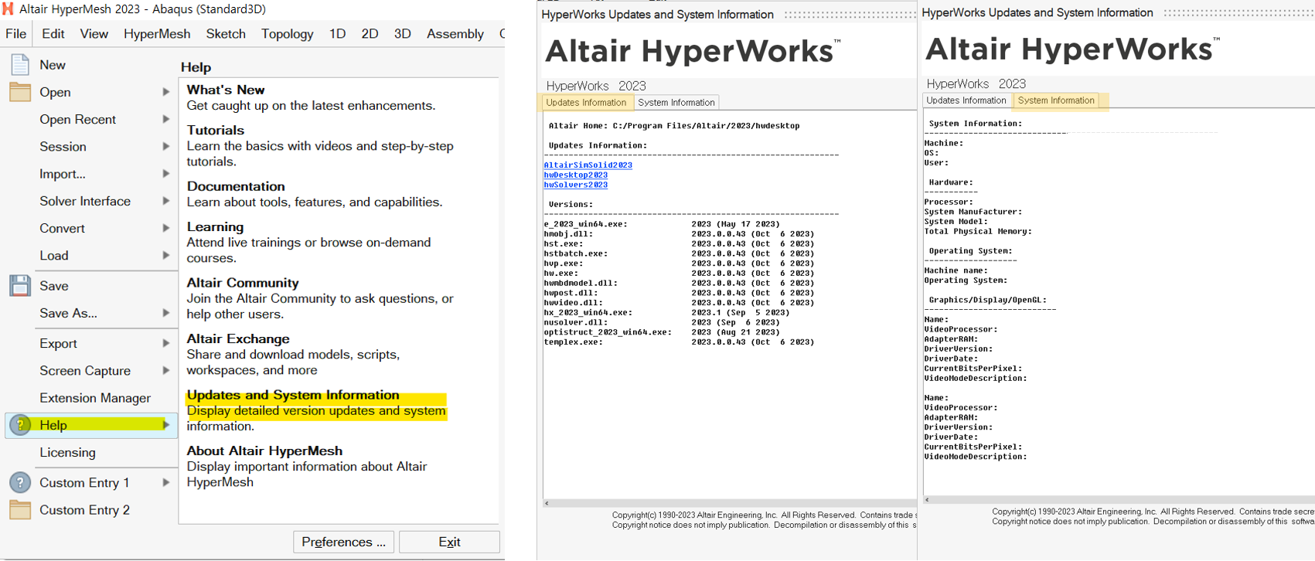Select the highlighted Help menu entry
The width and height of the screenshot is (1315, 561).
coord(91,425)
